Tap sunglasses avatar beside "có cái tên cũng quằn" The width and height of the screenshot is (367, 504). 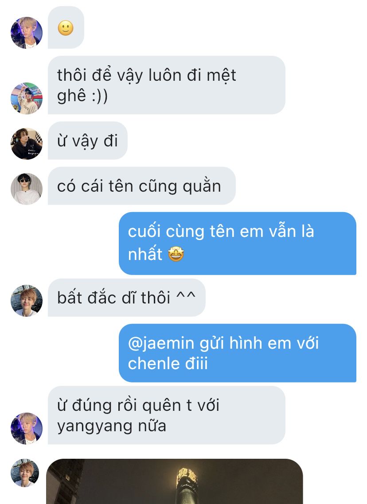pos(27,189)
